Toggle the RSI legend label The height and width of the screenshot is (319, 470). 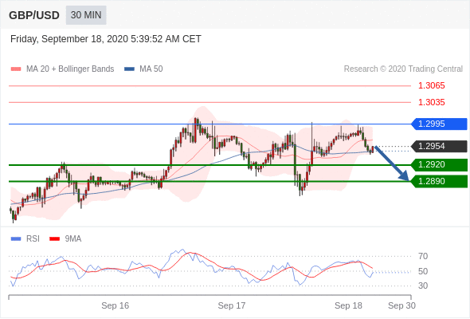(x=33, y=239)
